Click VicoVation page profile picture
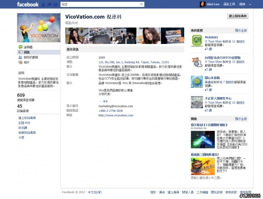The height and width of the screenshot is (199, 263). (x=39, y=28)
